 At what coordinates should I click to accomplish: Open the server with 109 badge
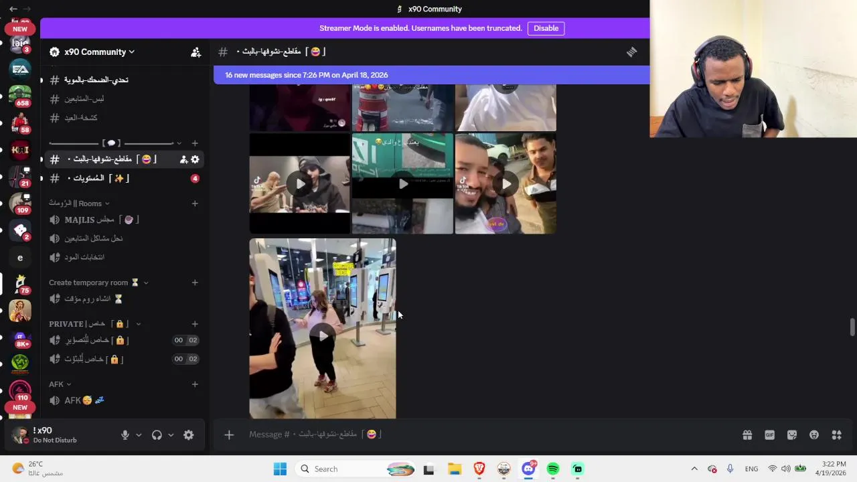click(20, 203)
